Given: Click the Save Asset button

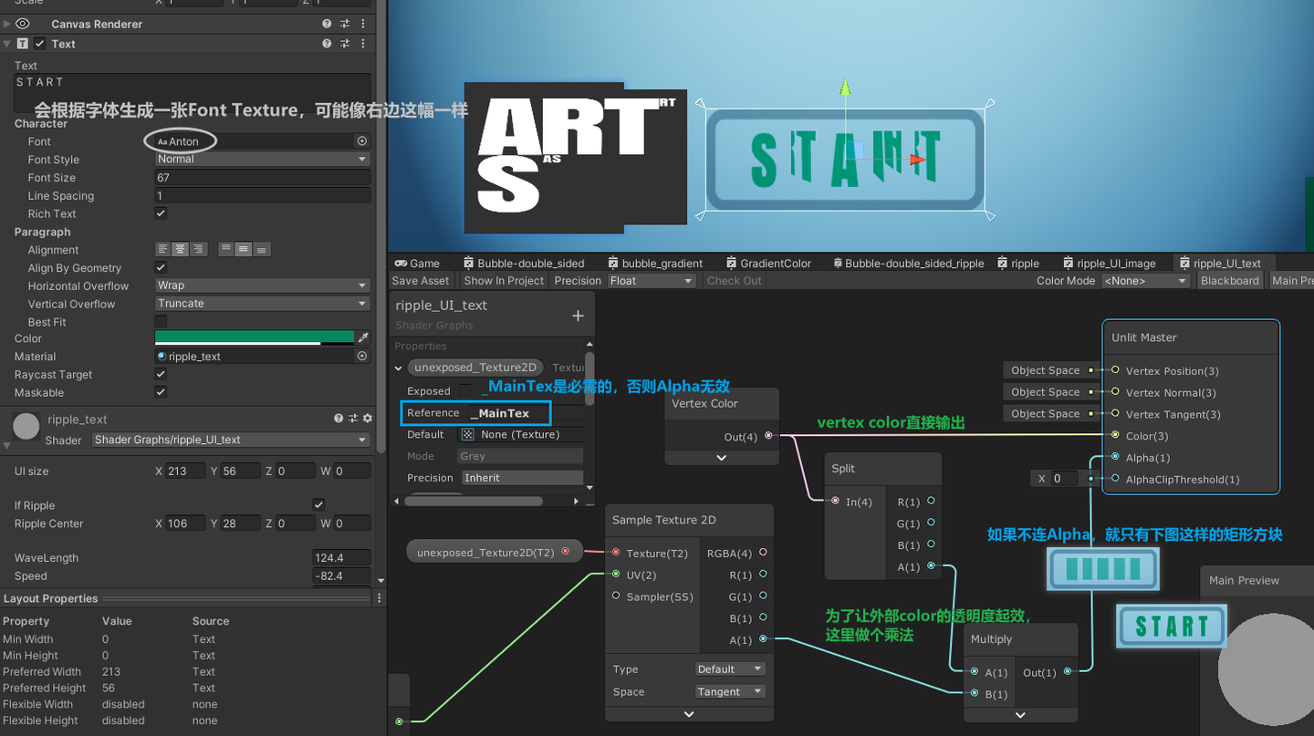Looking at the screenshot, I should [420, 280].
